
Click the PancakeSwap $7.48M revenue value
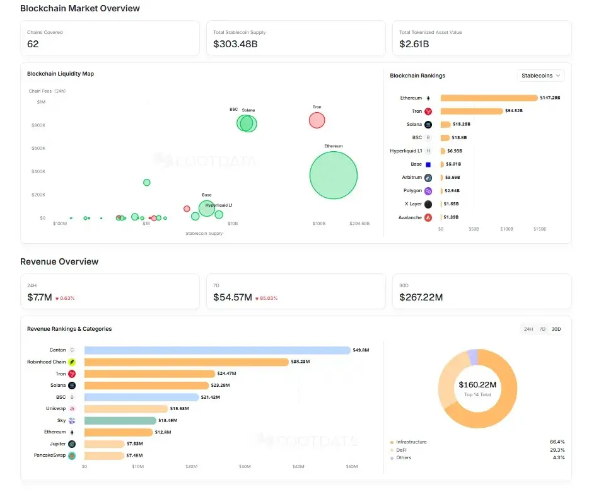pos(134,455)
